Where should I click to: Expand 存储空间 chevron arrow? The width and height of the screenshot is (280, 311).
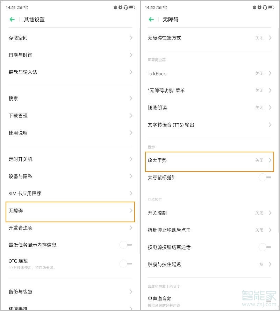tap(131, 38)
